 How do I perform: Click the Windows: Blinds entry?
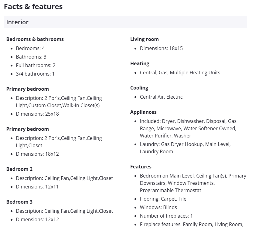pos(158,207)
